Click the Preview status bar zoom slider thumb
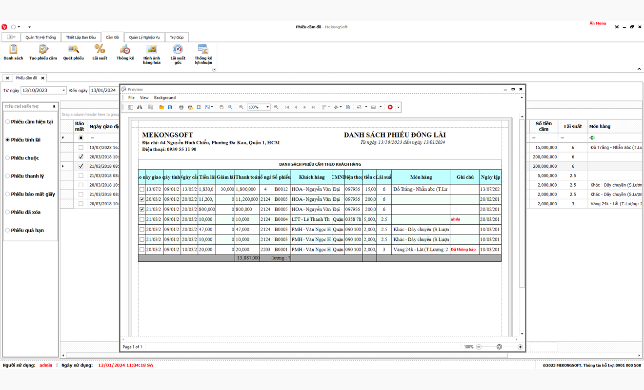The height and width of the screenshot is (390, 644). (499, 347)
